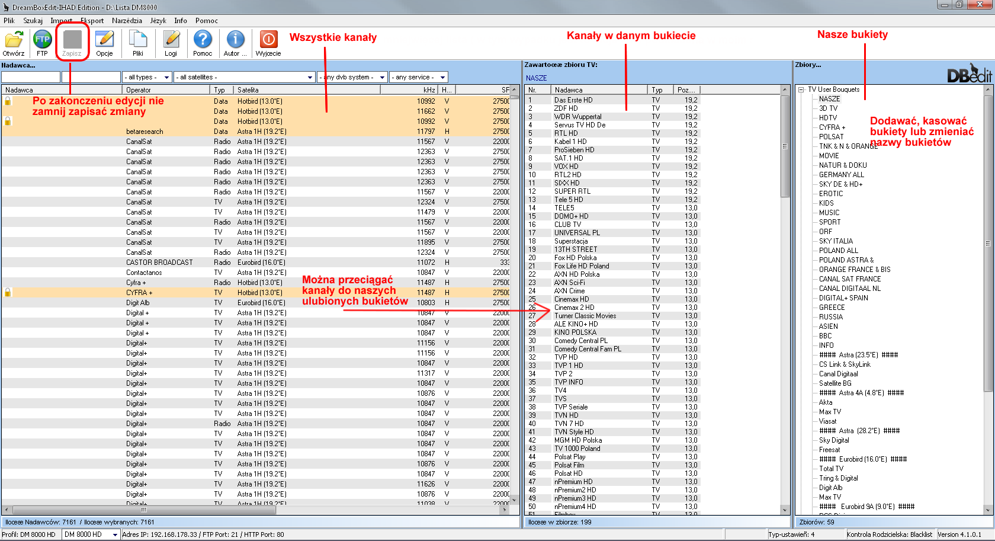Image resolution: width=995 pixels, height=541 pixels.
Task: Collapse the TV User Bouquets tree node
Action: click(801, 89)
